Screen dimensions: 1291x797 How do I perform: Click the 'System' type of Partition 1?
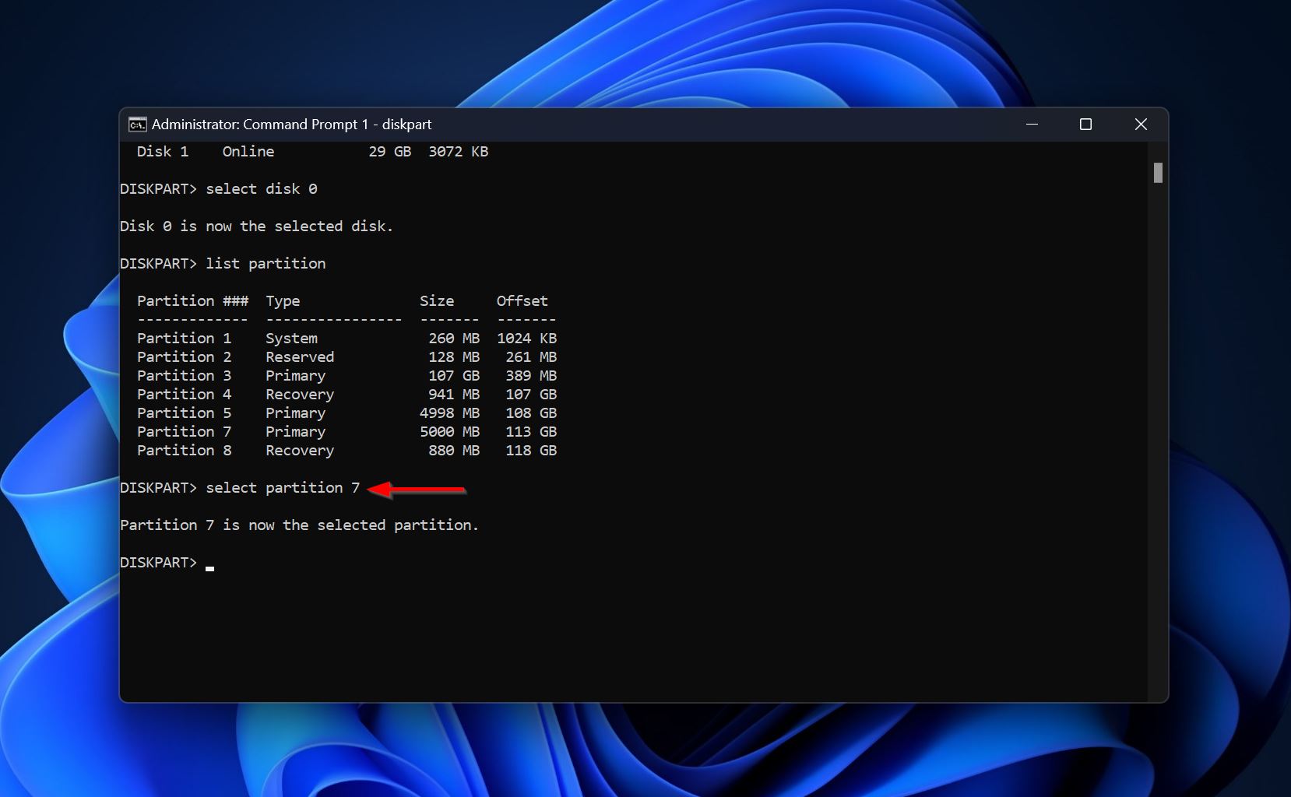[x=291, y=339]
